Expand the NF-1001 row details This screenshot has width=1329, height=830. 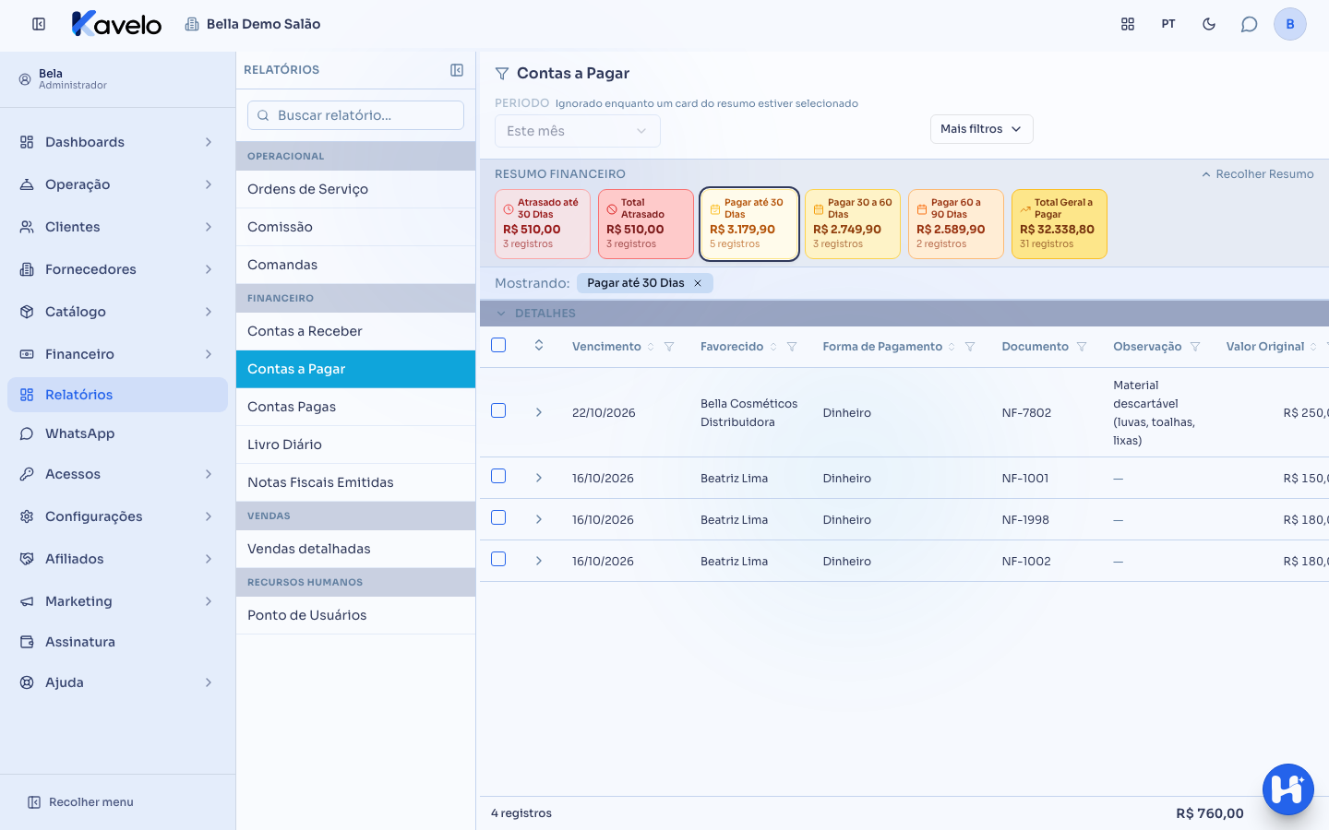539,478
